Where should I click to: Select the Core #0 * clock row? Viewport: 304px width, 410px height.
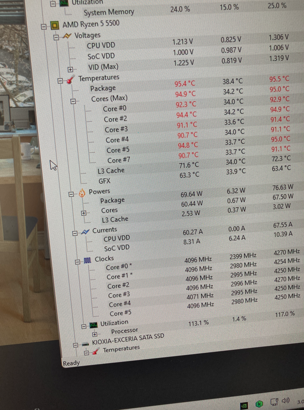point(119,267)
